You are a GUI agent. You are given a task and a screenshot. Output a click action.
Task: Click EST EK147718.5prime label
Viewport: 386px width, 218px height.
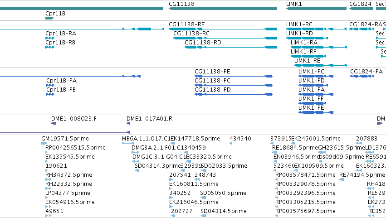tap(195, 139)
